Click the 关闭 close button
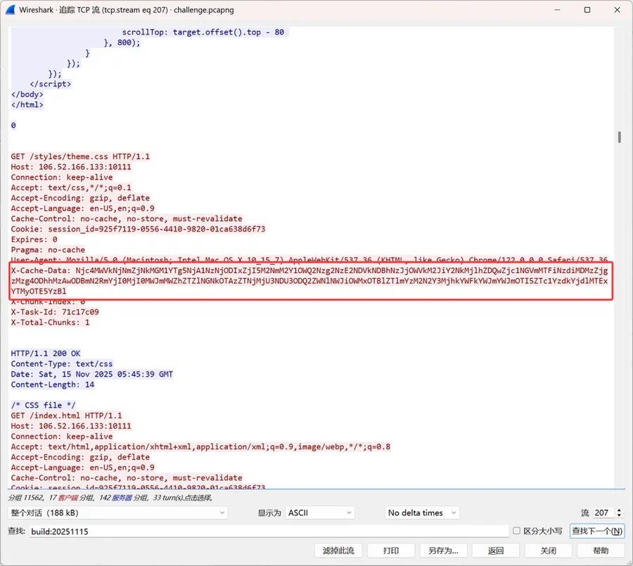Viewport: 633px width, 566px height. tap(548, 551)
